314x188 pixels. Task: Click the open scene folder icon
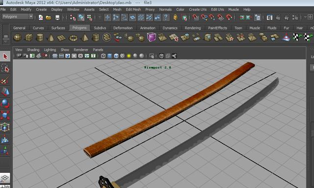tap(49, 18)
